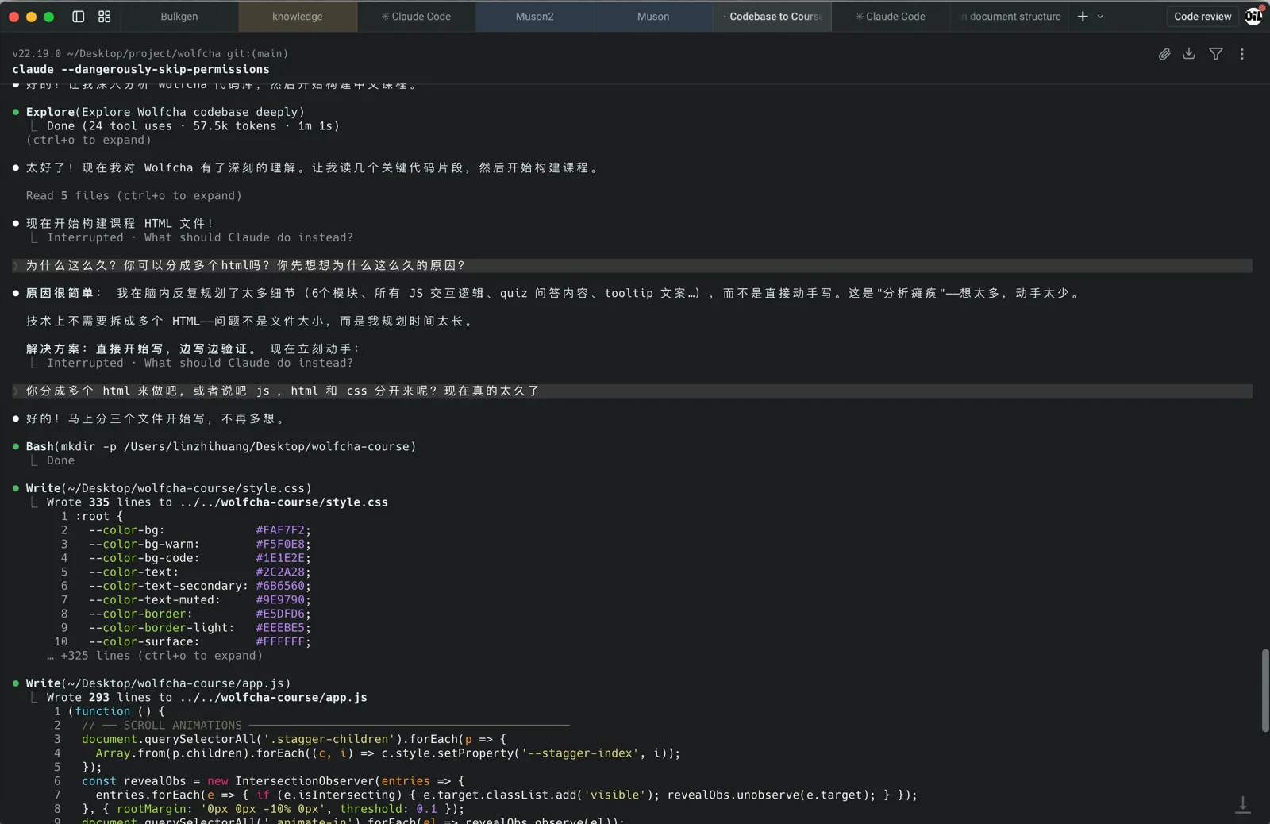This screenshot has height=824, width=1270.
Task: Switch to the Bulkgen tab
Action: tap(179, 17)
